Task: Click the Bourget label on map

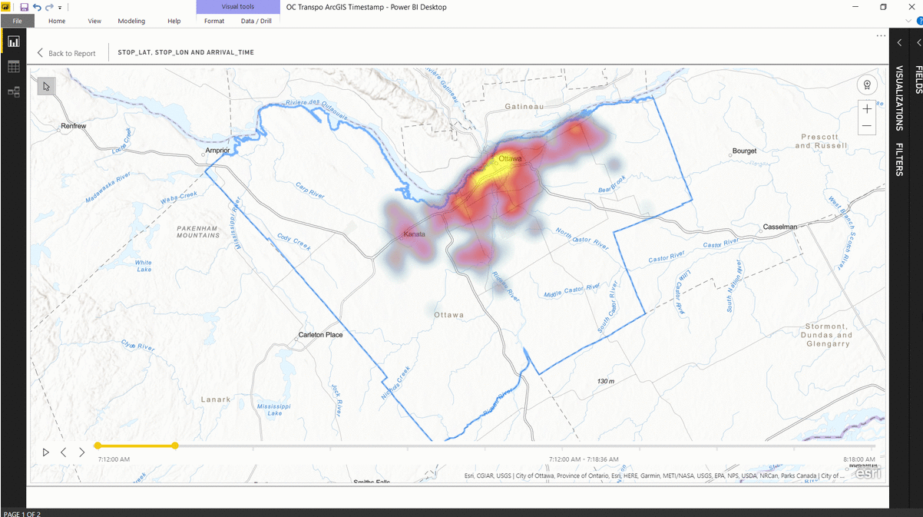Action: [744, 151]
